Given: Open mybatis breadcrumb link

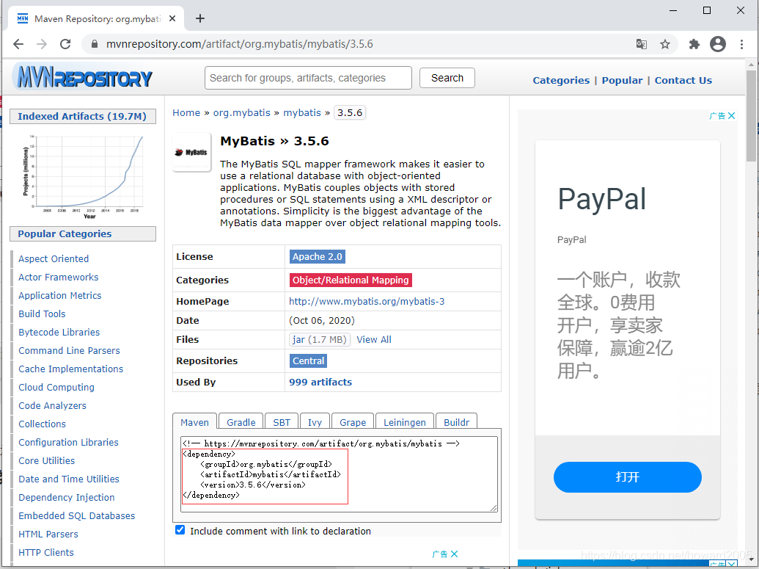Looking at the screenshot, I should [x=302, y=113].
